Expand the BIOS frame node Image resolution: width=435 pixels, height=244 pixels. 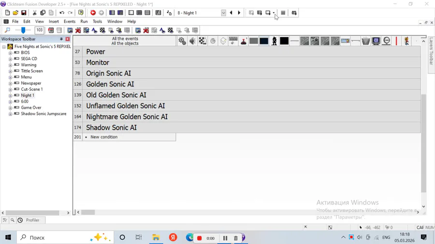pyautogui.click(x=10, y=53)
